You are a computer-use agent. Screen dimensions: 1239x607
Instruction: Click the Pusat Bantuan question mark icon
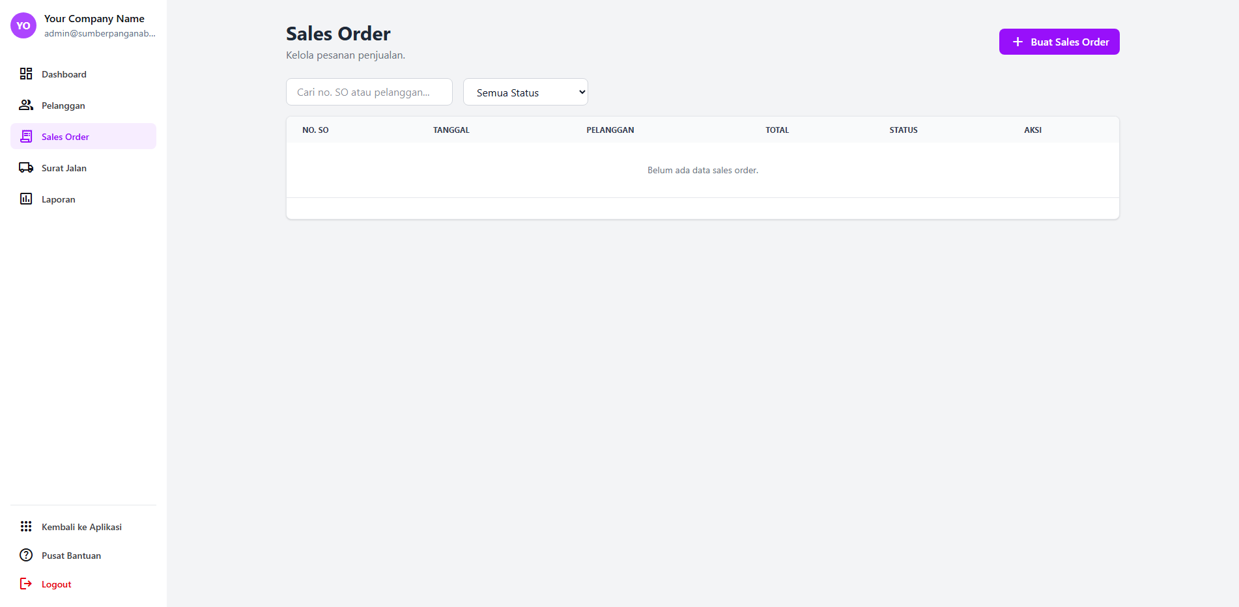(26, 554)
